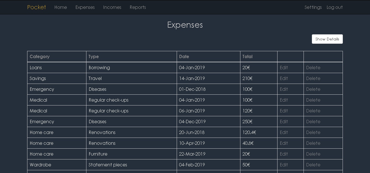Click the Total column header

[259, 56]
